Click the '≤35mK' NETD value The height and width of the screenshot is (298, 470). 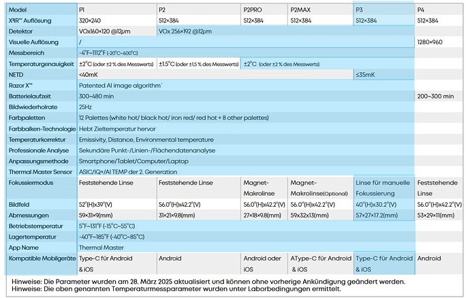365,75
